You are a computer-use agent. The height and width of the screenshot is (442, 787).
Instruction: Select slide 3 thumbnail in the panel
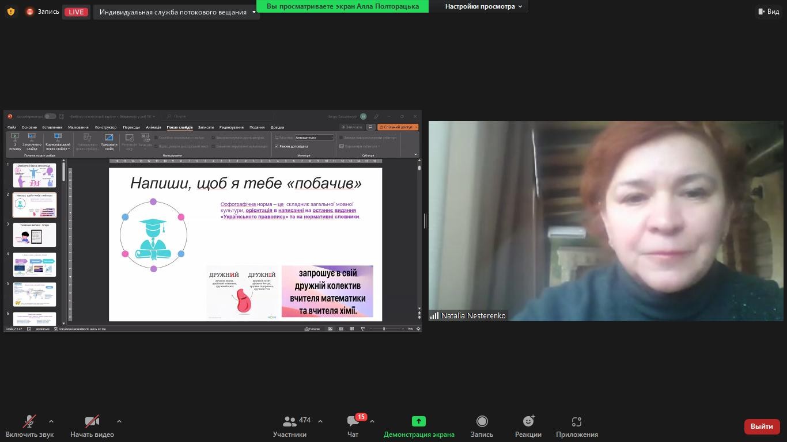35,235
